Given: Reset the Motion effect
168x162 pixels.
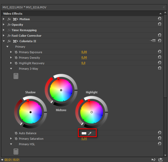Looking at the screenshot, I should pyautogui.click(x=159, y=18).
